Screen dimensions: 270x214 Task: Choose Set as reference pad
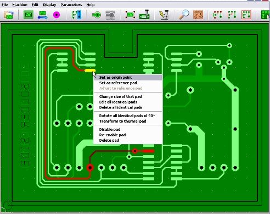click(x=128, y=83)
